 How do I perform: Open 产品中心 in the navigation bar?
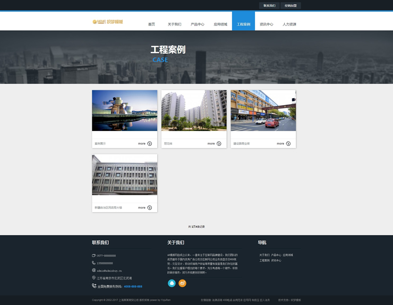[x=198, y=24]
